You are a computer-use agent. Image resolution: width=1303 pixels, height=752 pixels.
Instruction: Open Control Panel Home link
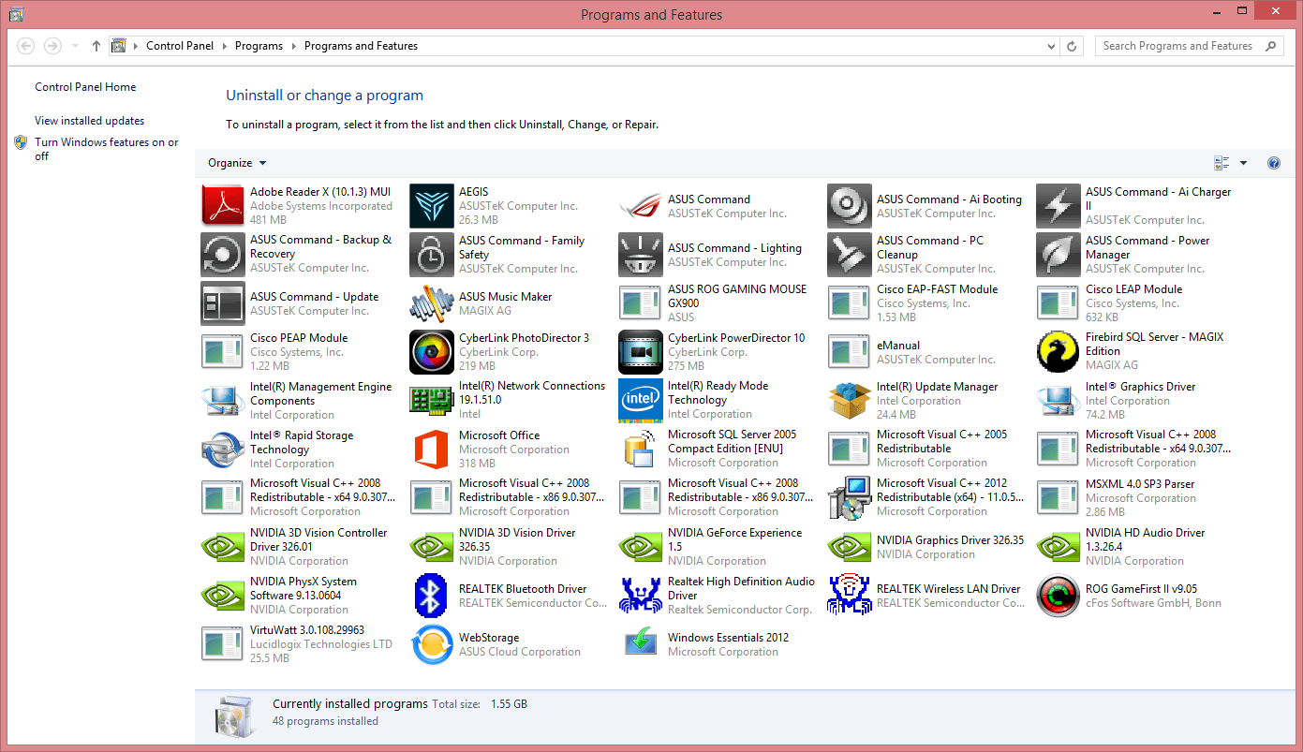(85, 87)
